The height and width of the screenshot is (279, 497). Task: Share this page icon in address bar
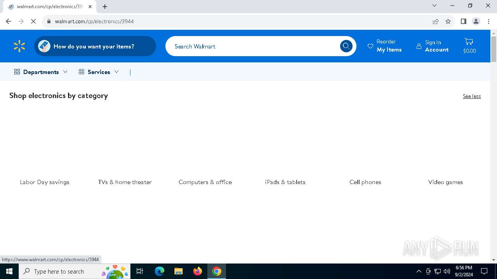[436, 21]
